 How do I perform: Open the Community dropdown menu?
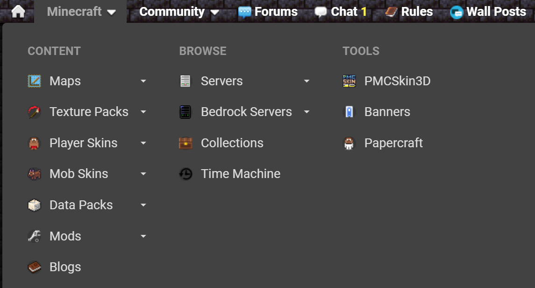point(179,12)
